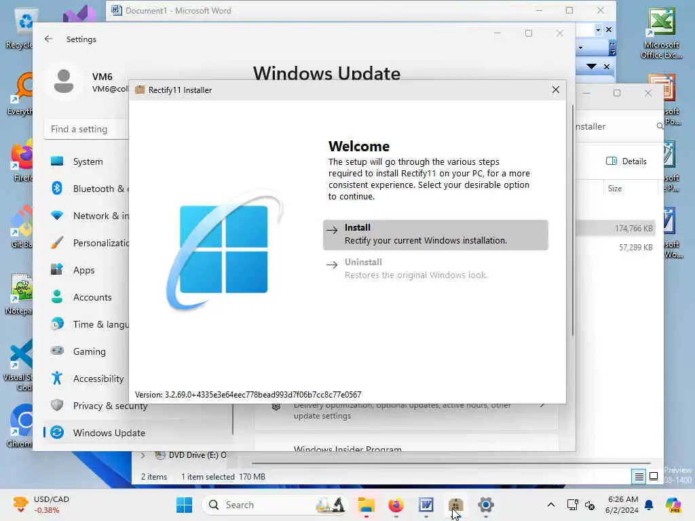Open the Windows Start menu
The width and height of the screenshot is (695, 521).
pyautogui.click(x=184, y=505)
